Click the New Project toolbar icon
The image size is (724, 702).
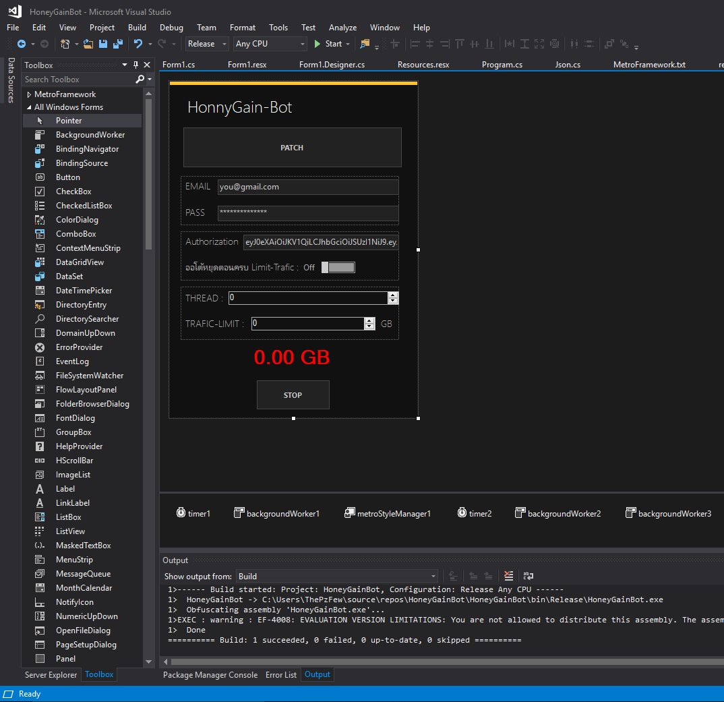(x=65, y=44)
